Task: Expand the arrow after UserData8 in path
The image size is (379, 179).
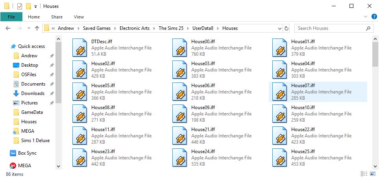Action: click(x=218, y=28)
